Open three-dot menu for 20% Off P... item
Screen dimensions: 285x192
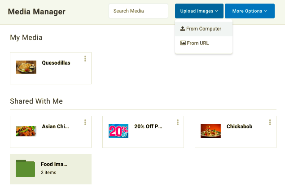[x=178, y=122]
